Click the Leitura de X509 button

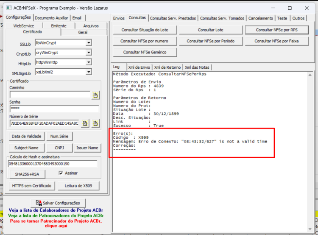78,186
